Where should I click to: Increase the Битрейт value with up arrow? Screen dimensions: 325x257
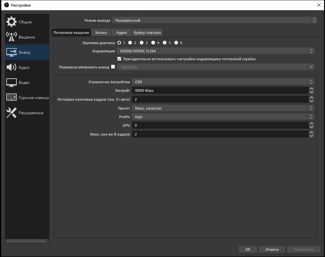click(x=311, y=89)
